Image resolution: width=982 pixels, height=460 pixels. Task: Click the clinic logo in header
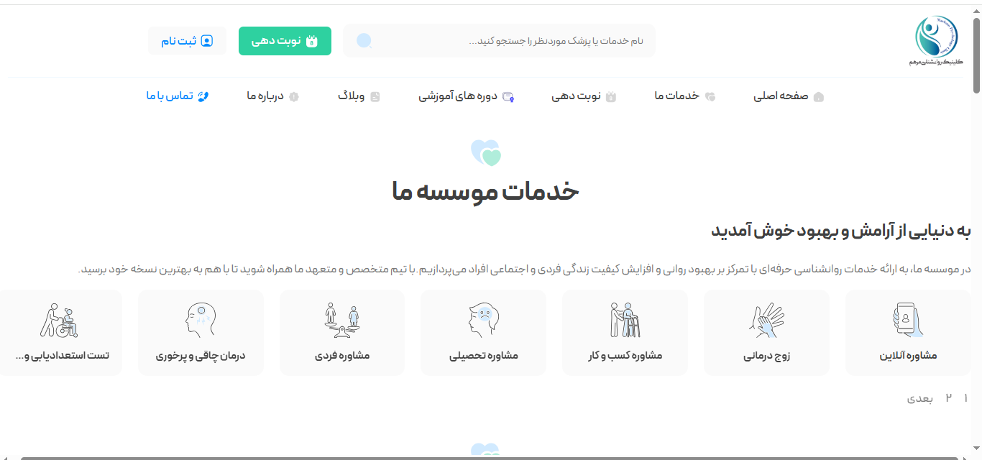(936, 41)
